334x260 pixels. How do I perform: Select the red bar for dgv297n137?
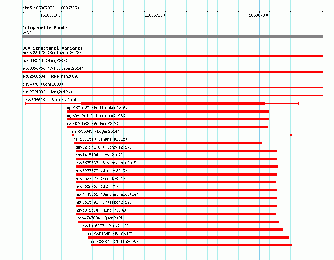pos(168,111)
